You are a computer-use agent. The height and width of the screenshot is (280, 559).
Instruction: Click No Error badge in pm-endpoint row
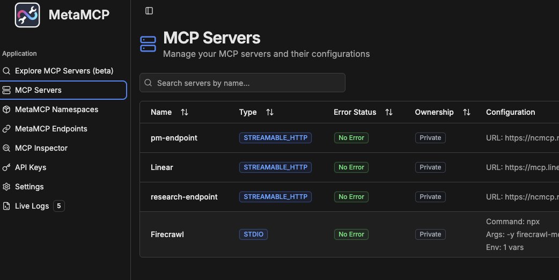coord(351,138)
